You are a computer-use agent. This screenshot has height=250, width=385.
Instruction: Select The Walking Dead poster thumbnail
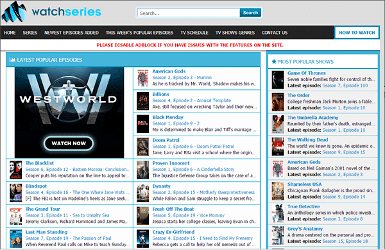click(x=278, y=147)
